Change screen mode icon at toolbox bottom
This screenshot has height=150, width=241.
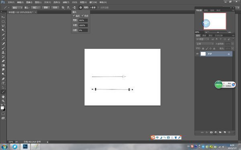coord(3,118)
